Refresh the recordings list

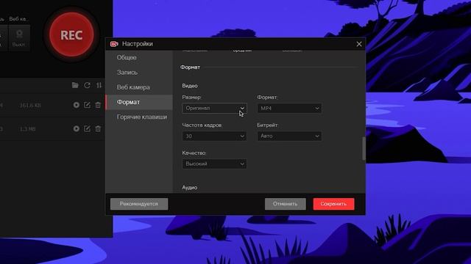click(x=87, y=85)
